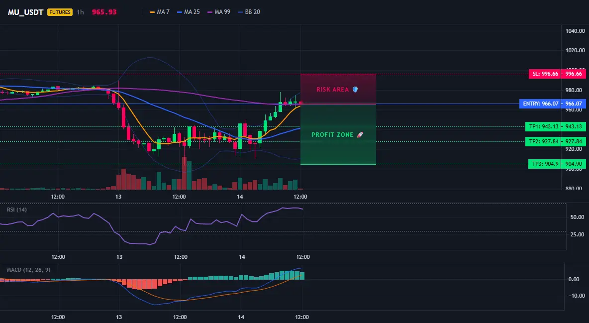Select the yellow FUTURES badge
The height and width of the screenshot is (323, 589).
pyautogui.click(x=60, y=12)
